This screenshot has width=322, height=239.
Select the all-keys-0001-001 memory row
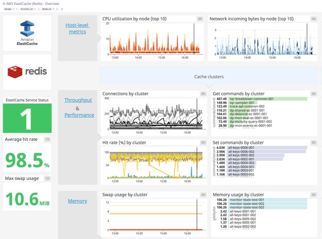click(x=262, y=211)
